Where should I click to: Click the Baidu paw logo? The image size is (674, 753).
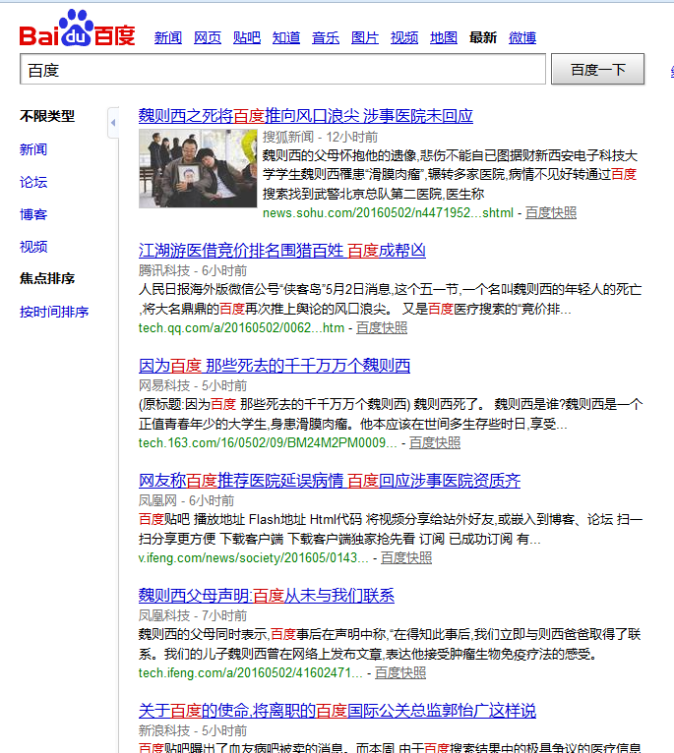(x=77, y=29)
